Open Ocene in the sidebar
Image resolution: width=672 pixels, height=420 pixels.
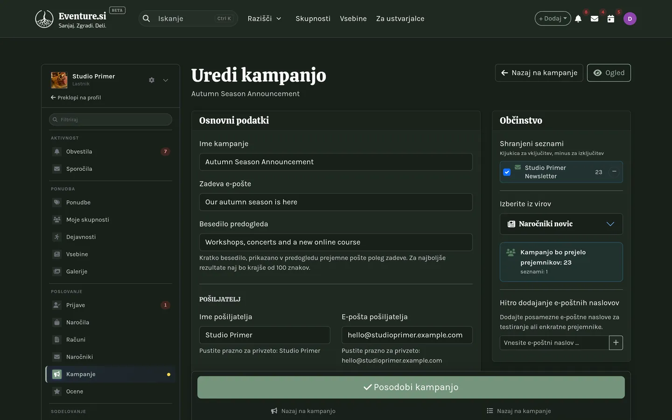coord(111,392)
